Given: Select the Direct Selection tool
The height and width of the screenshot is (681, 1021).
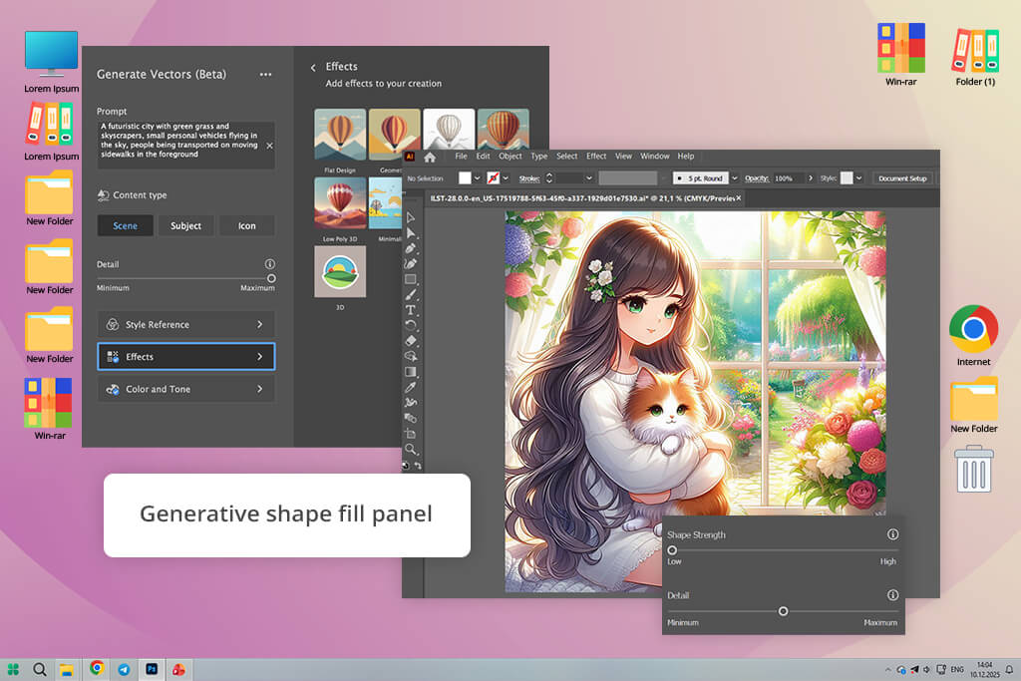Looking at the screenshot, I should point(411,233).
